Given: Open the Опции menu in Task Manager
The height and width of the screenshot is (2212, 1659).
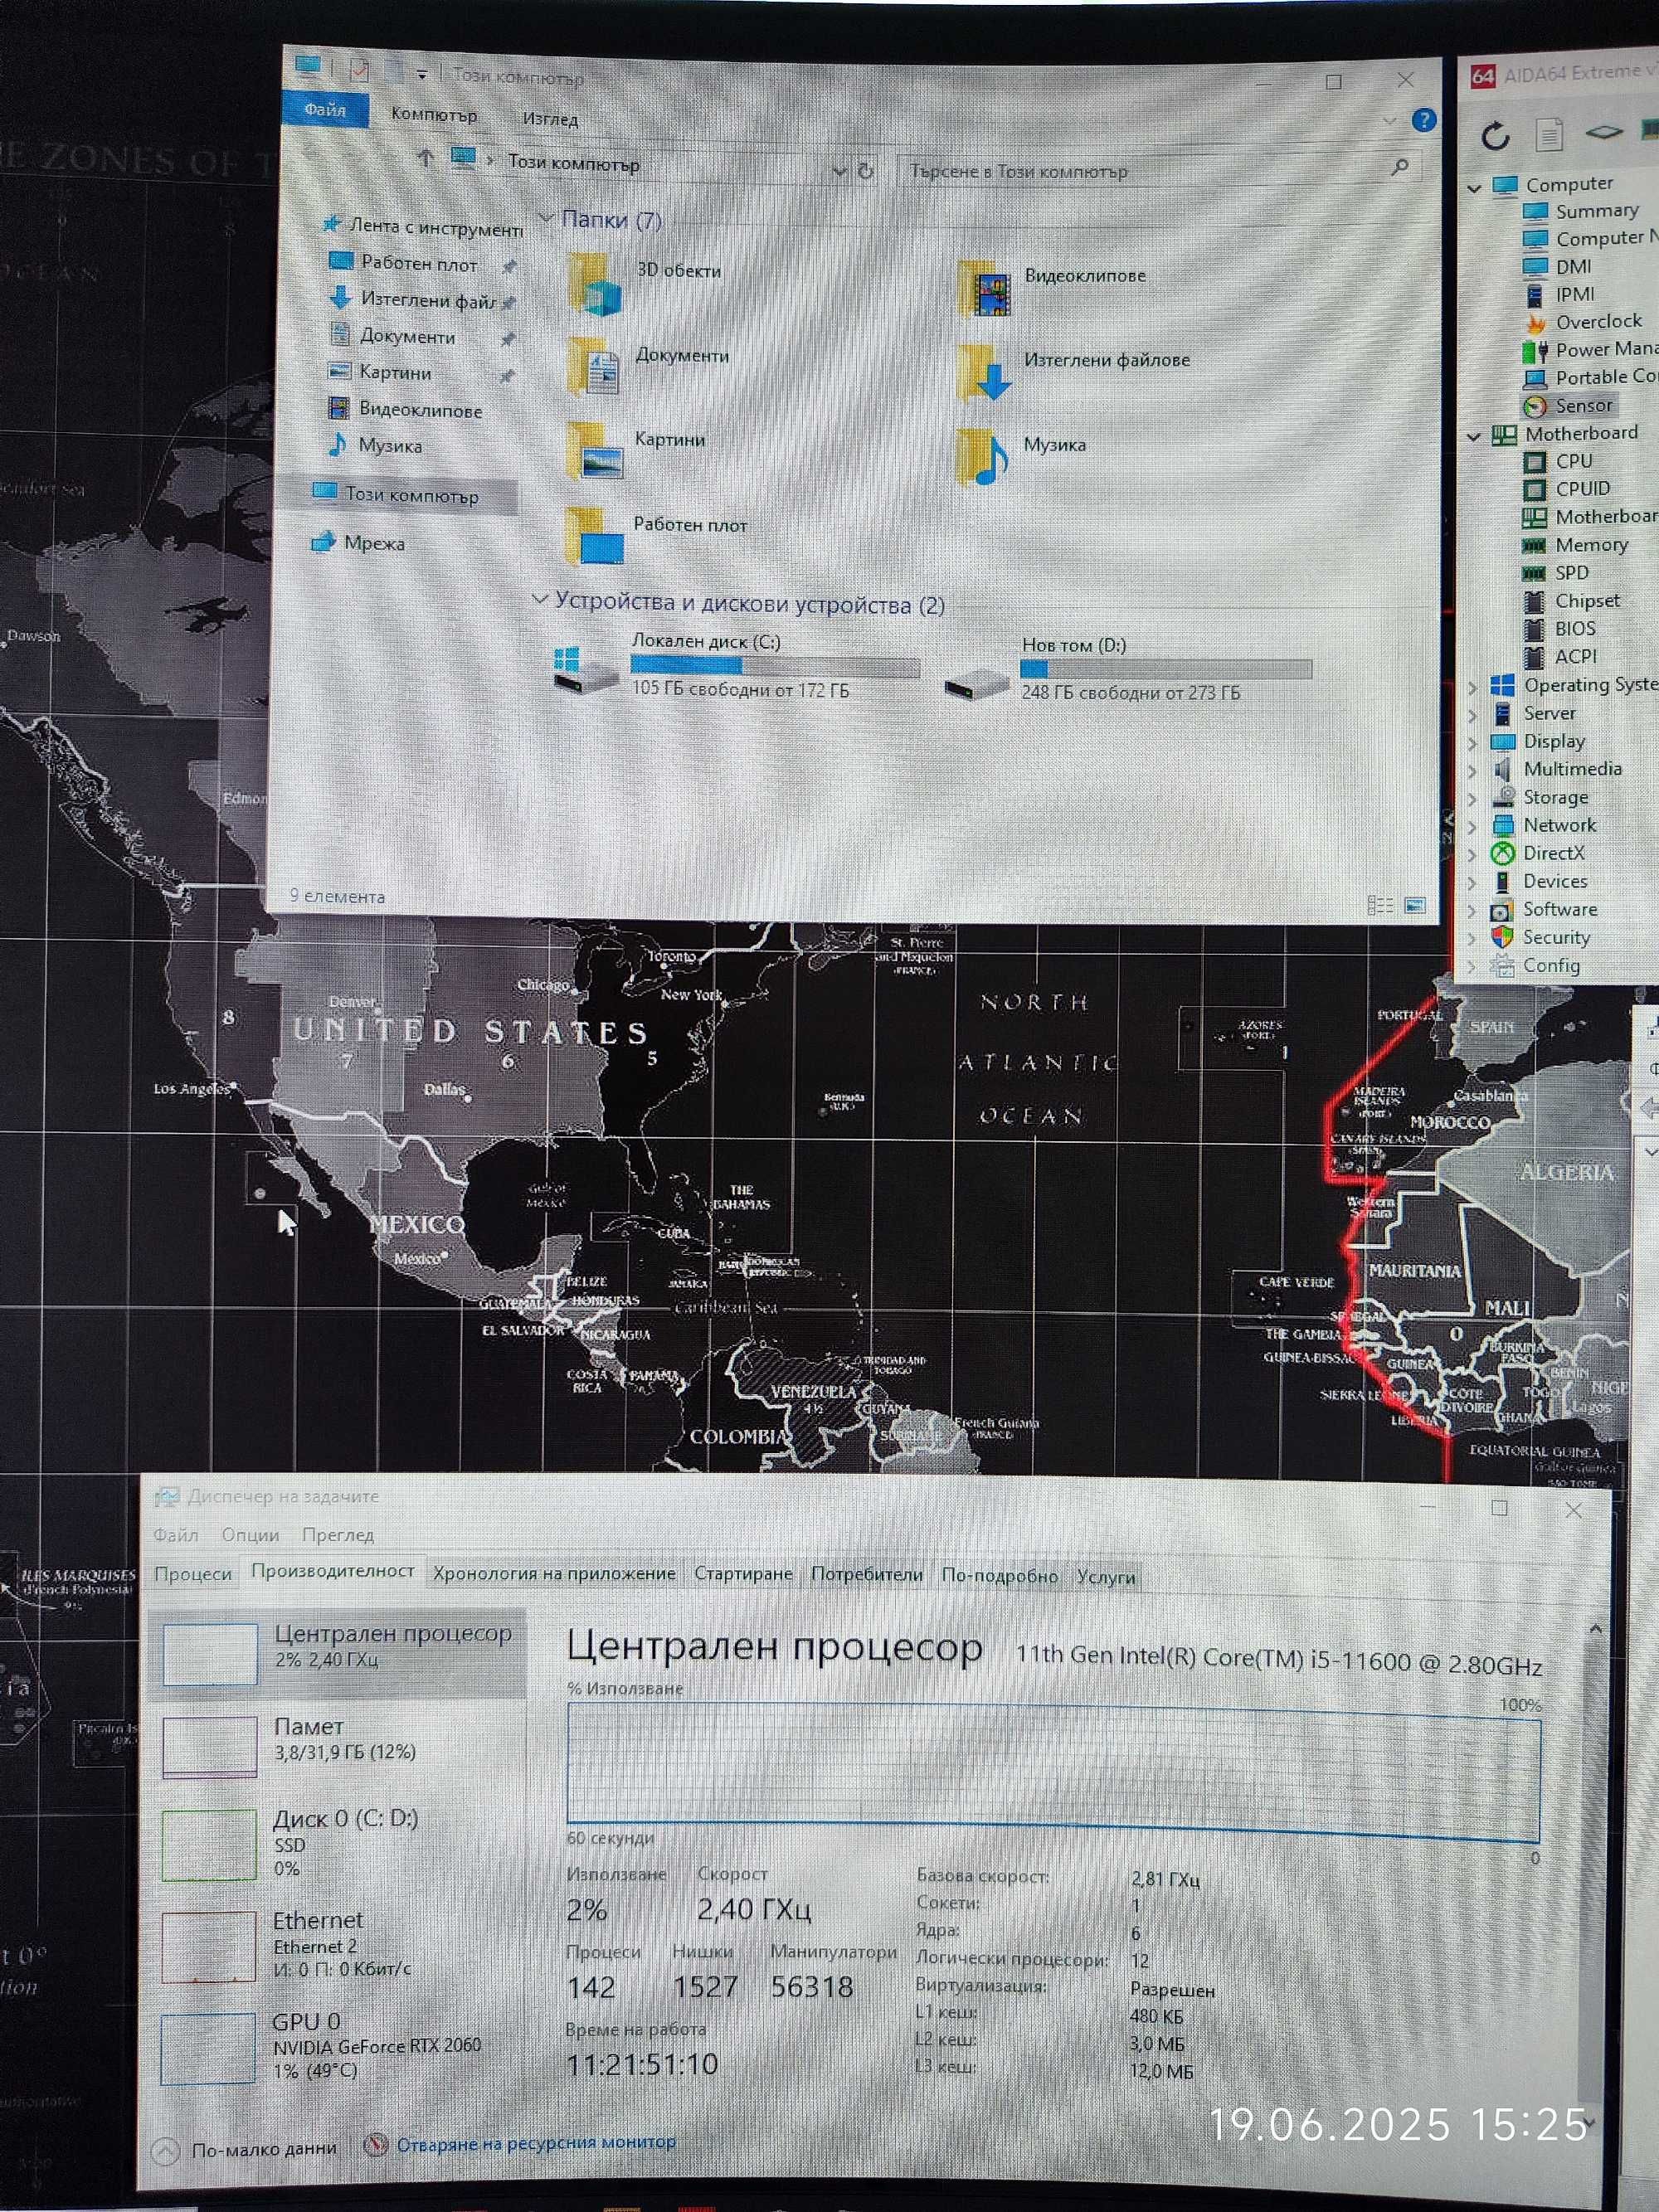Looking at the screenshot, I should coord(250,1535).
